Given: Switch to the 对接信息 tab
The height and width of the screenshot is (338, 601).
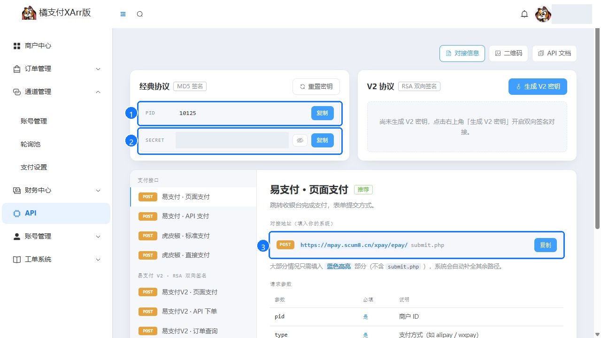Looking at the screenshot, I should tap(462, 54).
